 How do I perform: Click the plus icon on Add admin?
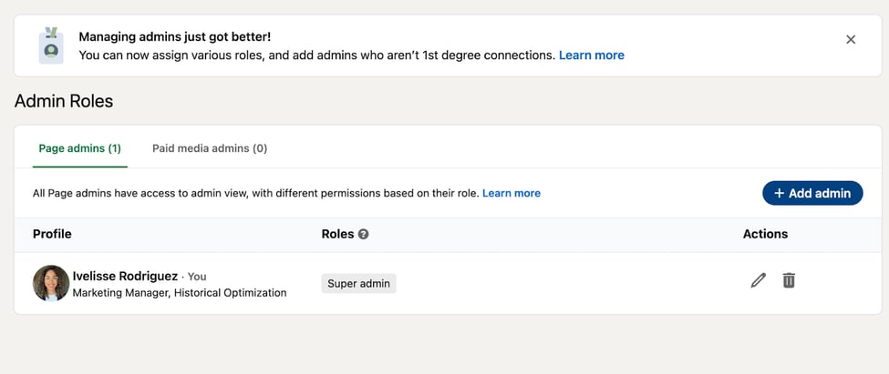tap(779, 193)
